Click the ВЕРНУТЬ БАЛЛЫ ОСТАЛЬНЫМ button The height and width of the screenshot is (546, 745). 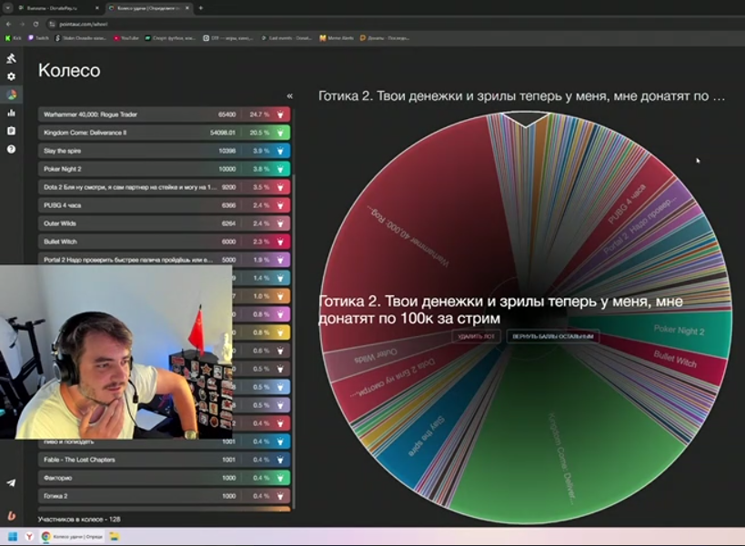click(552, 336)
